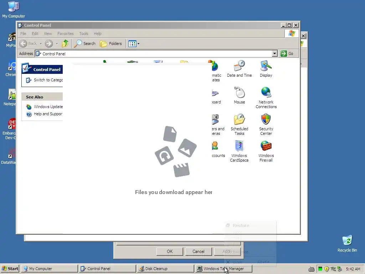Click the 5:42 AM clock
365x274 pixels.
coord(353,269)
